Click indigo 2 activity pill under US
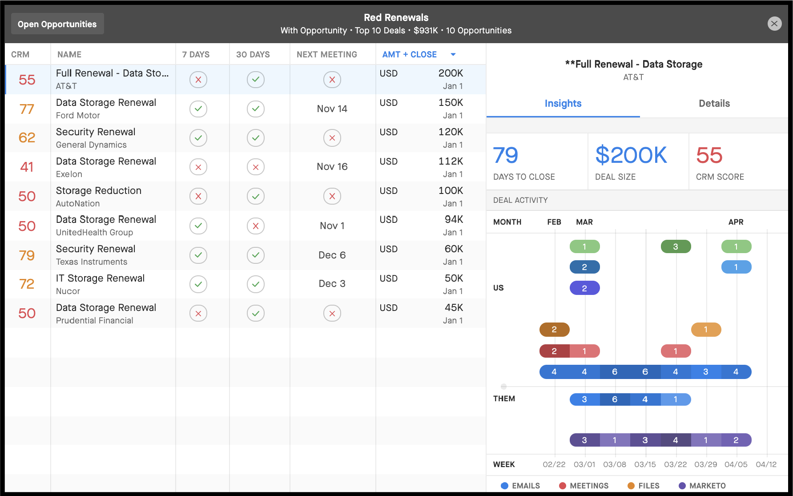The width and height of the screenshot is (793, 496). 585,288
